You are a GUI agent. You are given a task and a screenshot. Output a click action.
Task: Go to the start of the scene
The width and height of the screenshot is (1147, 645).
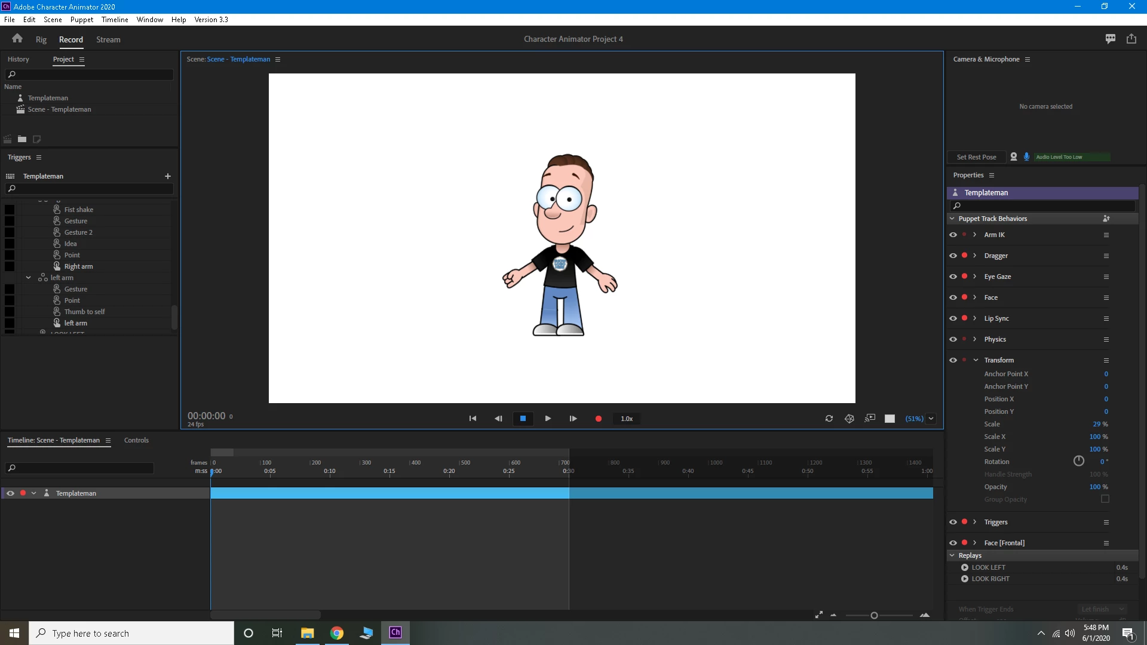473,419
